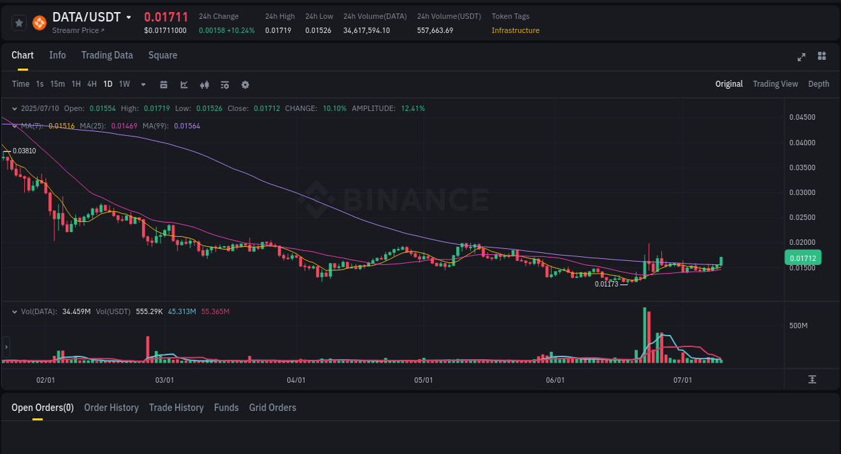Switch to the Trading Data tab

pos(107,55)
